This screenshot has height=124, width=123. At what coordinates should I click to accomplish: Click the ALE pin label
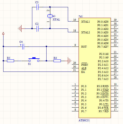point(84,68)
